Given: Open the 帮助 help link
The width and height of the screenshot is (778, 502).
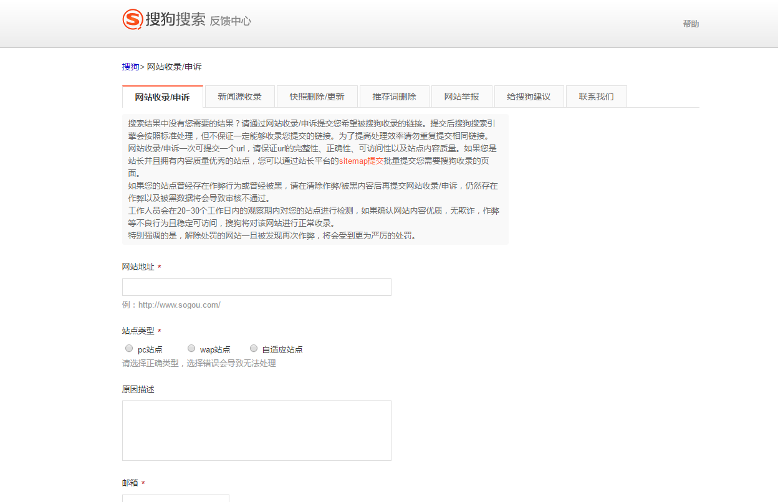Looking at the screenshot, I should click(x=691, y=24).
